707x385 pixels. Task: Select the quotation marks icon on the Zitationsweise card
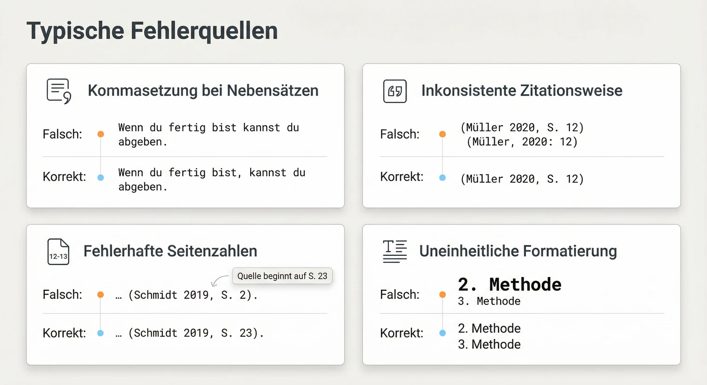(394, 91)
